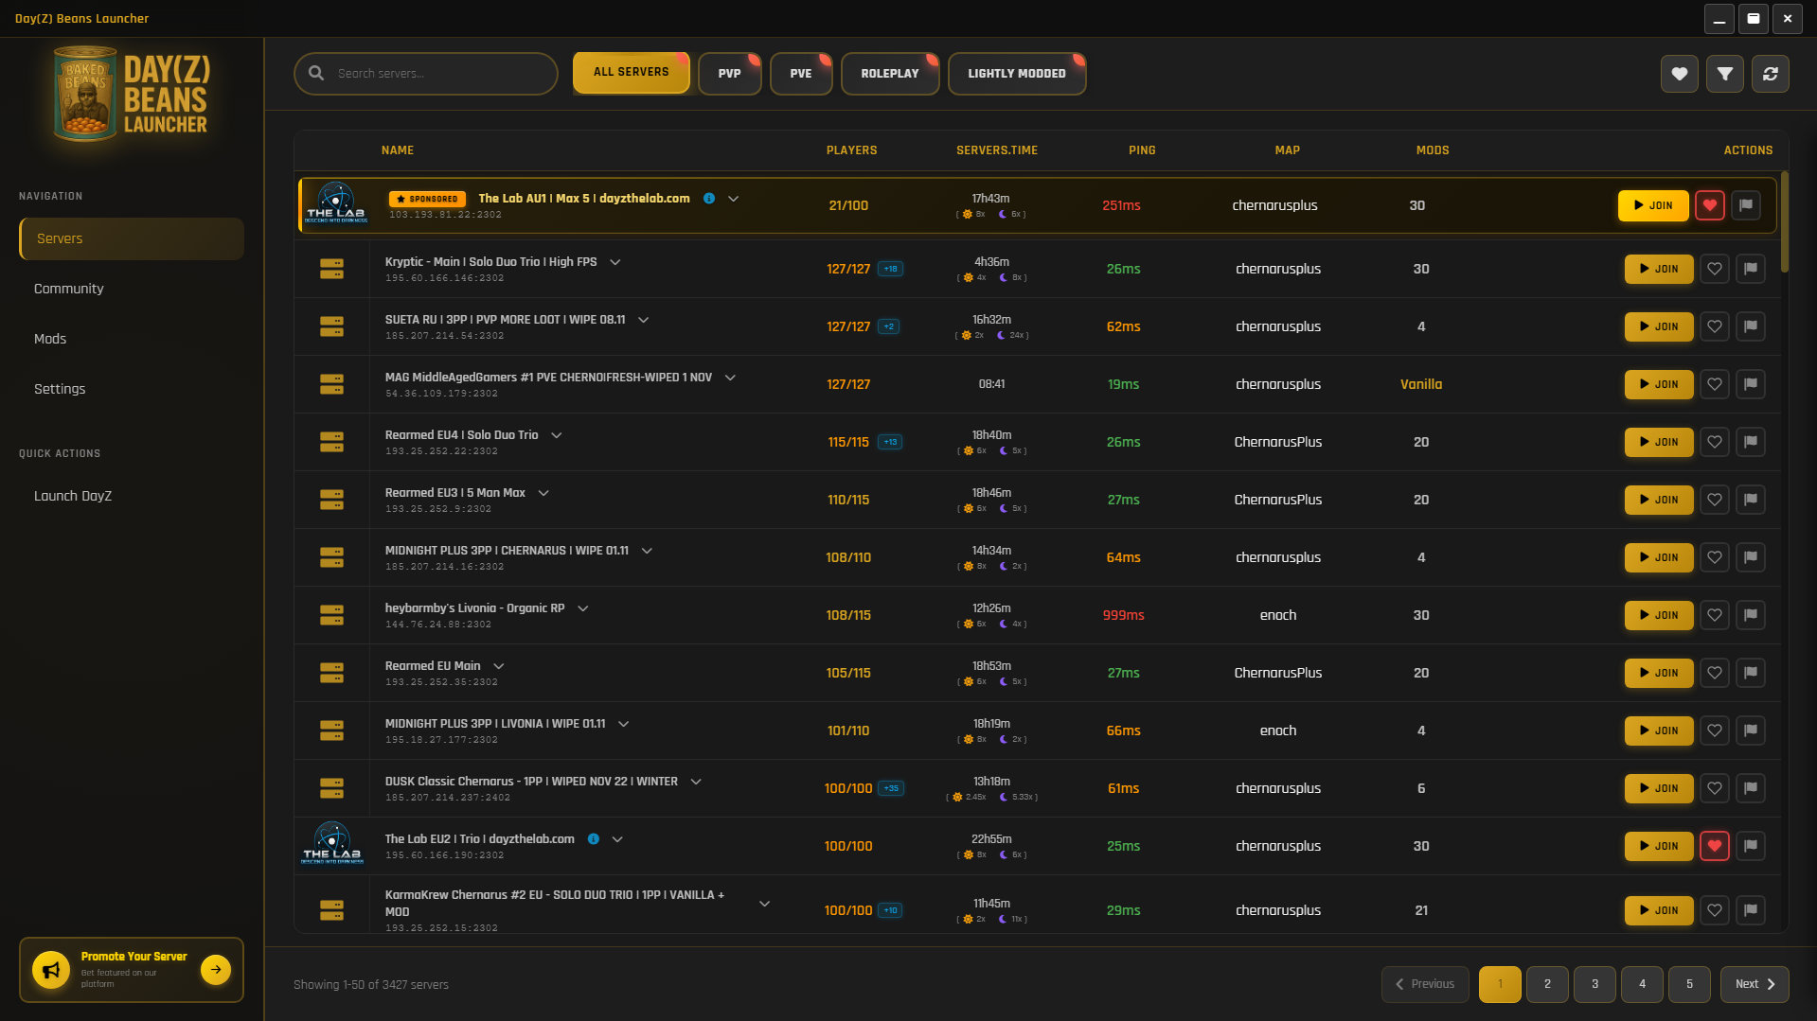Open the Roleplay servers tab
This screenshot has width=1817, height=1021.
(889, 73)
